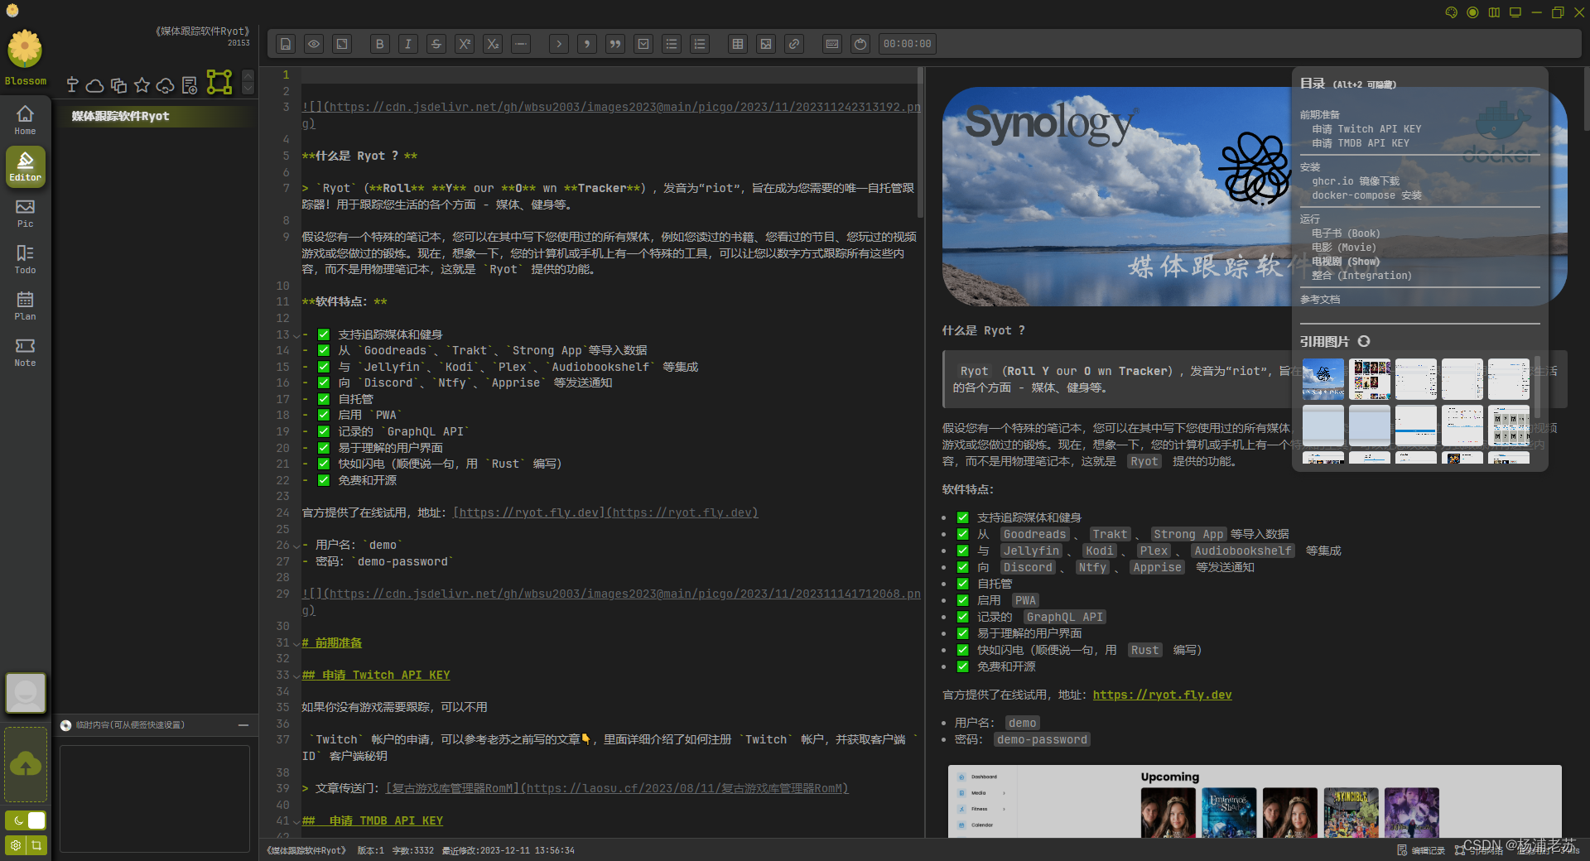Viewport: 1590px width, 861px height.
Task: Open the Home section in the sidebar
Action: [x=26, y=120]
